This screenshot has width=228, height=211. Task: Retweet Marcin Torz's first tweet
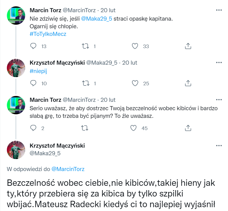coord(85,46)
